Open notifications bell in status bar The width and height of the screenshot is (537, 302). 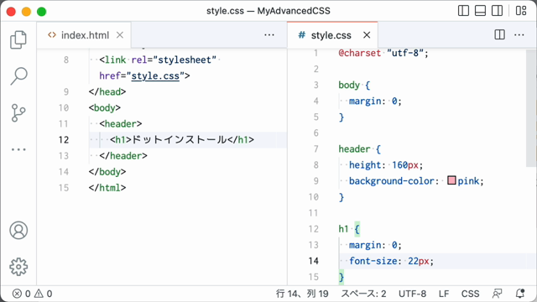(520, 294)
